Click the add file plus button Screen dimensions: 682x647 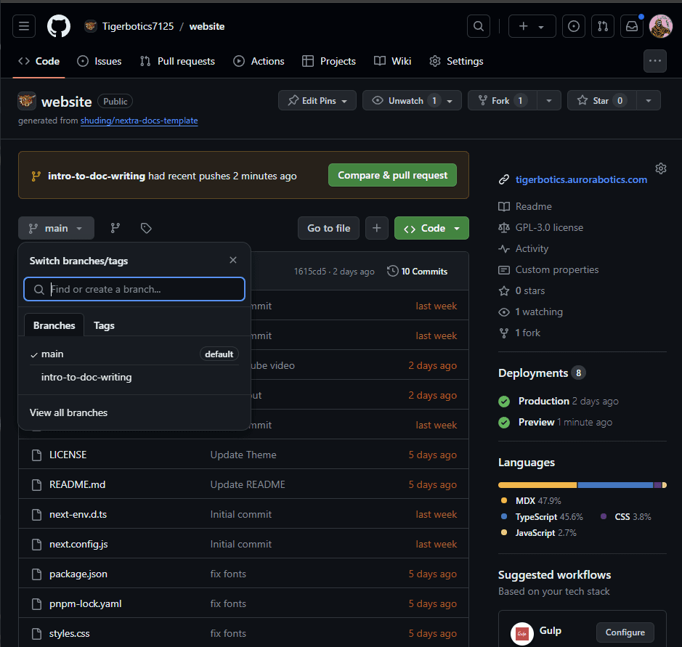pyautogui.click(x=376, y=228)
